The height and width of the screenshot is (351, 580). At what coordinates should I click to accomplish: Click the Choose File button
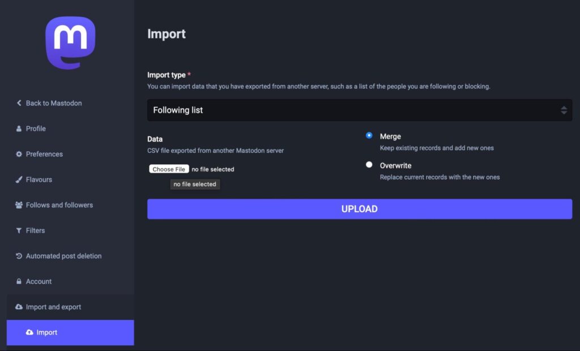pyautogui.click(x=168, y=169)
